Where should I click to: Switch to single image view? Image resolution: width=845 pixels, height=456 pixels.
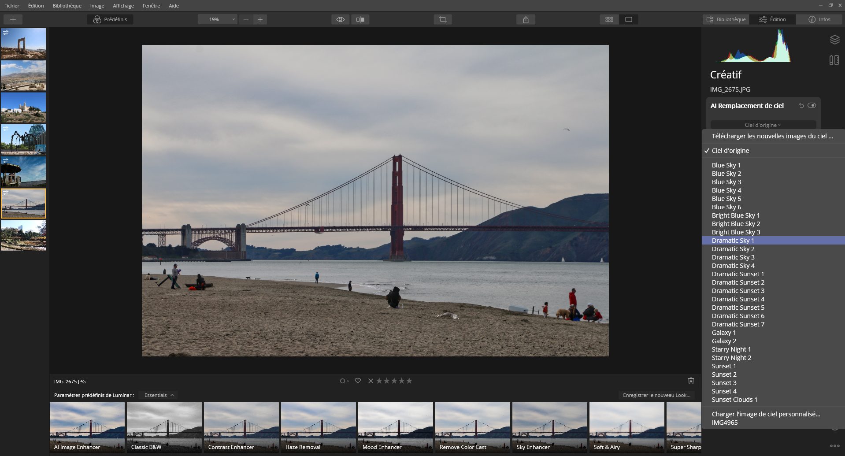[x=629, y=19]
